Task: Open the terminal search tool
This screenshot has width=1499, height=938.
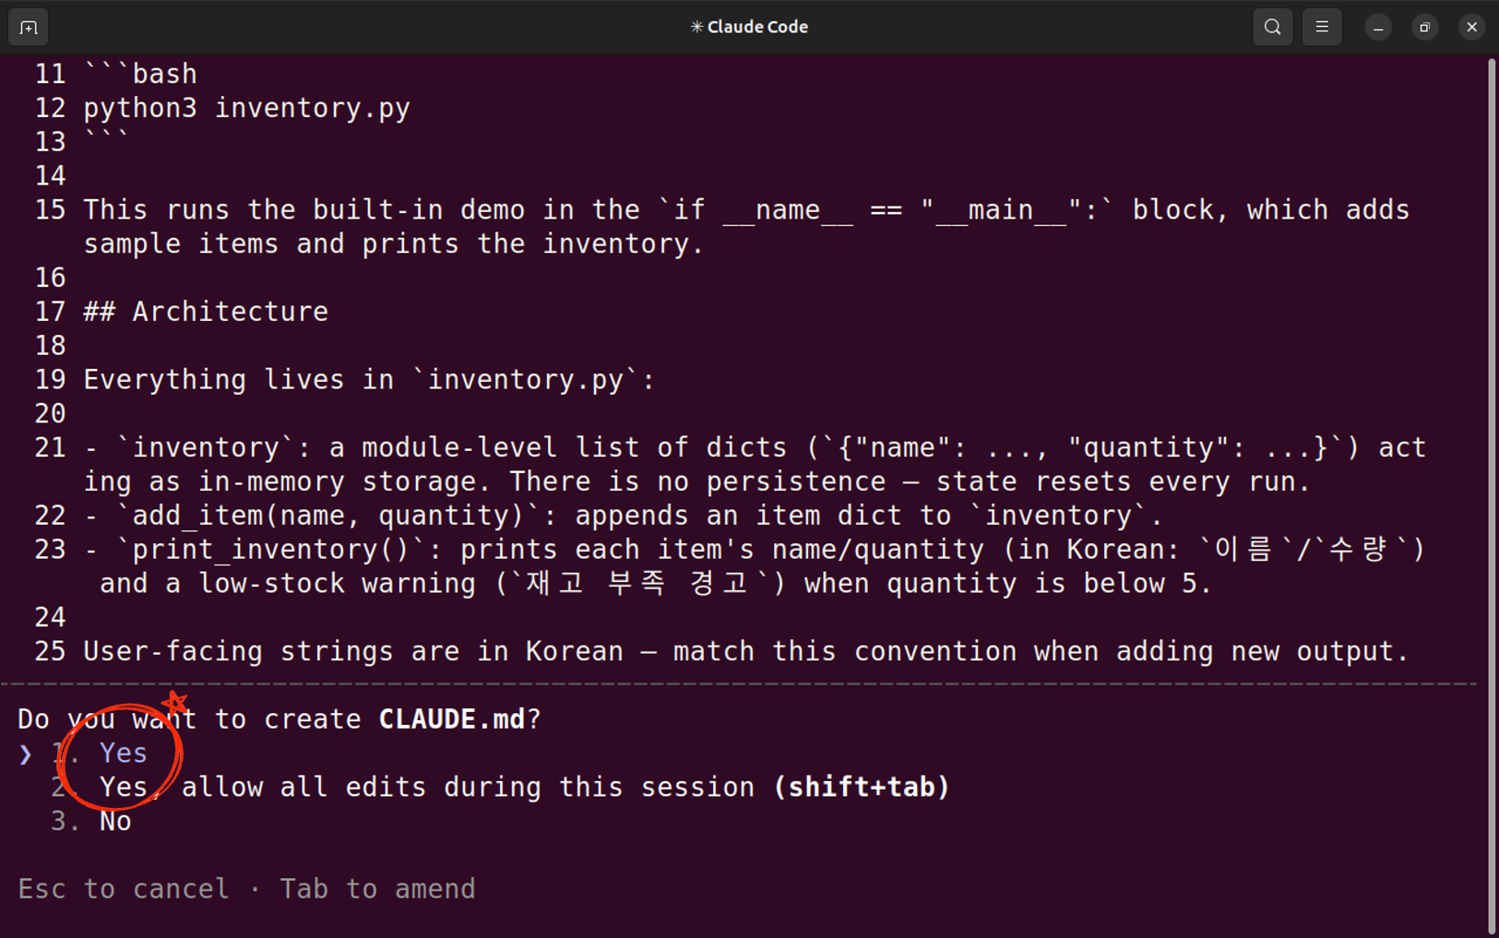Action: click(x=1272, y=27)
